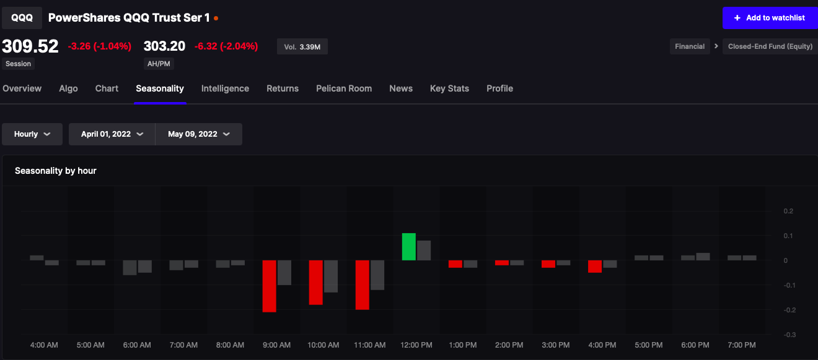Click the -6.32 (-2.04%) after-hours change
This screenshot has height=360, width=818.
(x=226, y=46)
